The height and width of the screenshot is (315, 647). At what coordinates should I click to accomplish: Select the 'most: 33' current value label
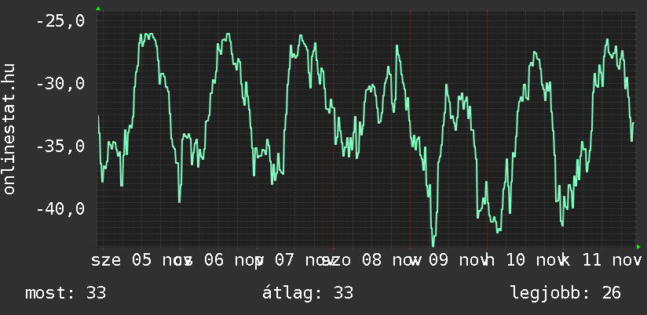[x=66, y=293]
